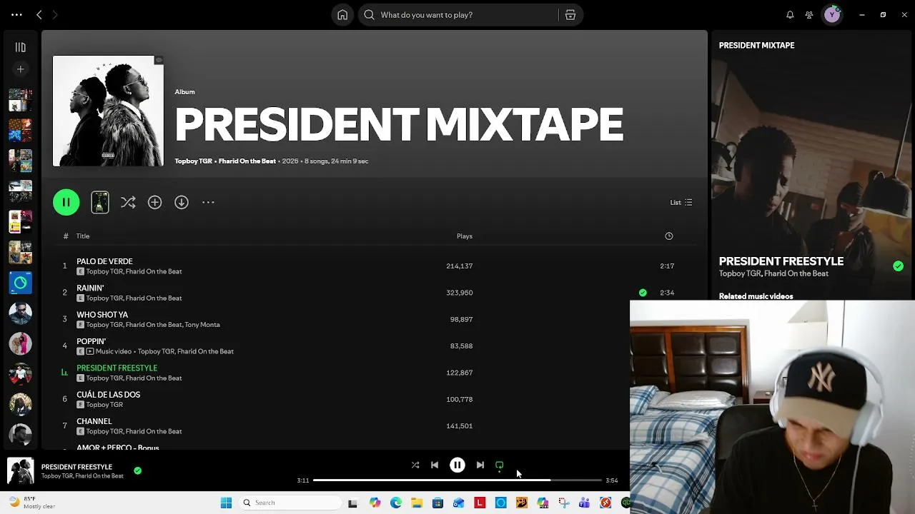The image size is (915, 514).
Task: Open first playlist thumbnail in library sidebar
Action: coord(20,100)
